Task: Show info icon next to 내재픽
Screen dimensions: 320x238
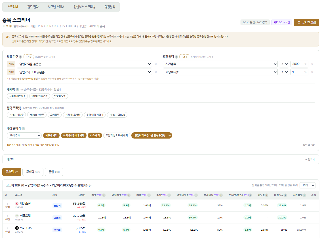Action: click(17, 90)
